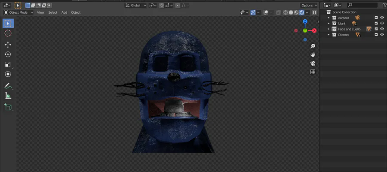Viewport: 387px width, 172px height.
Task: Uncheck the camara collection checkbox
Action: tap(376, 18)
